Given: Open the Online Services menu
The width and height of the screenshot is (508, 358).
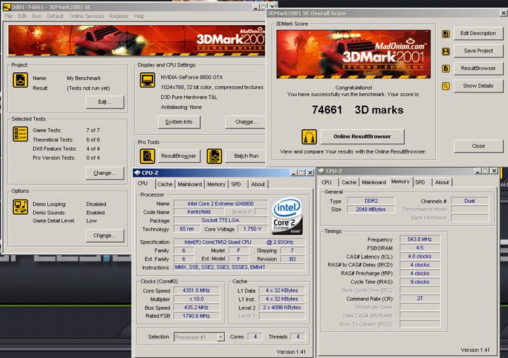Looking at the screenshot, I should [86, 16].
